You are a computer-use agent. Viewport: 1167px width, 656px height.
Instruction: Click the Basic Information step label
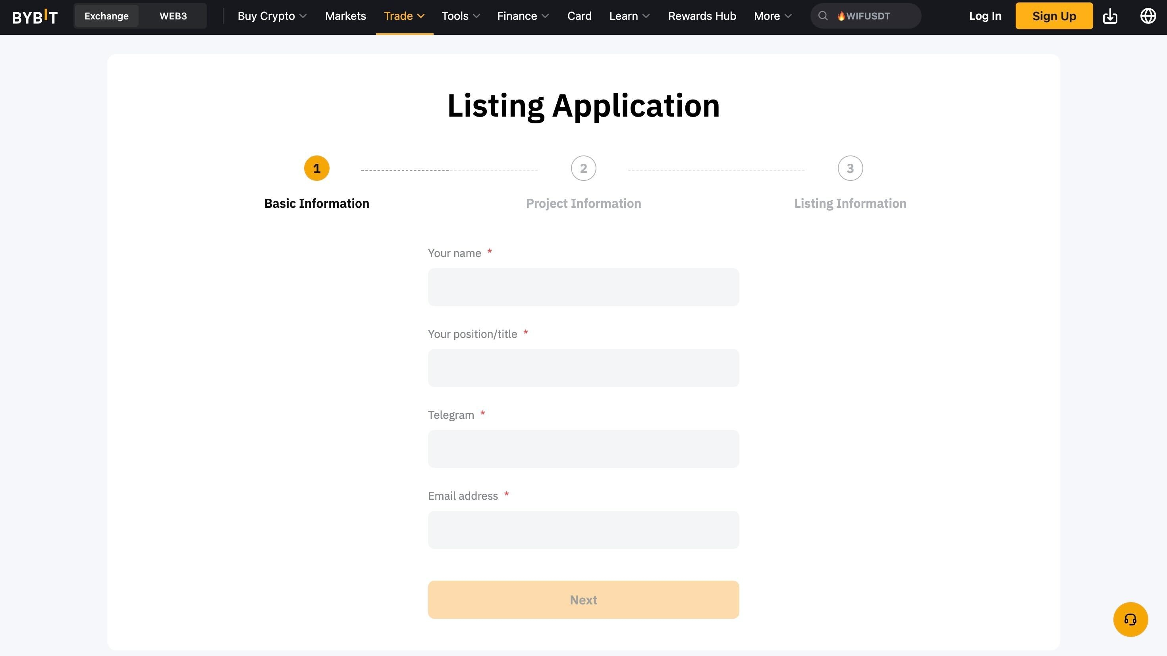(317, 203)
